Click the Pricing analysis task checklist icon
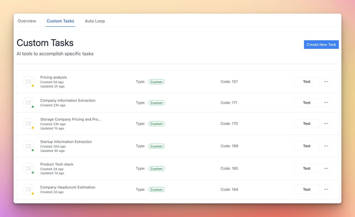 [x=29, y=82]
